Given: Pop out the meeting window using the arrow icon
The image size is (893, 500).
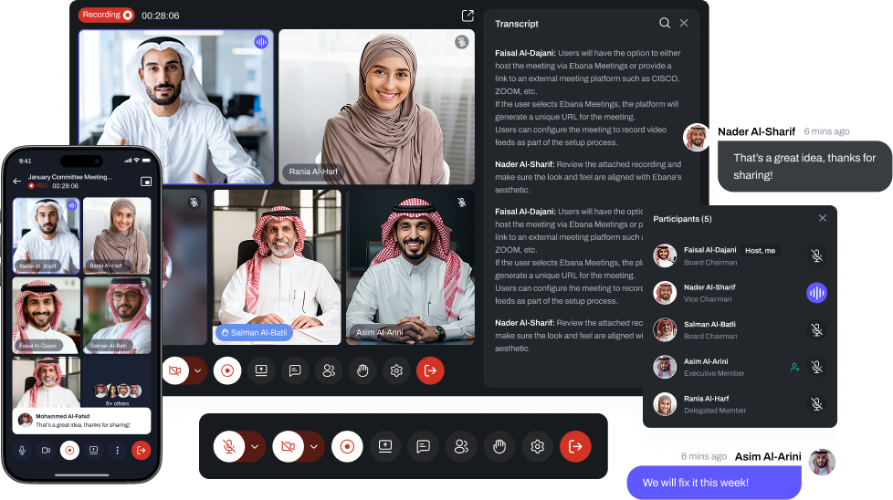Looking at the screenshot, I should [x=468, y=16].
